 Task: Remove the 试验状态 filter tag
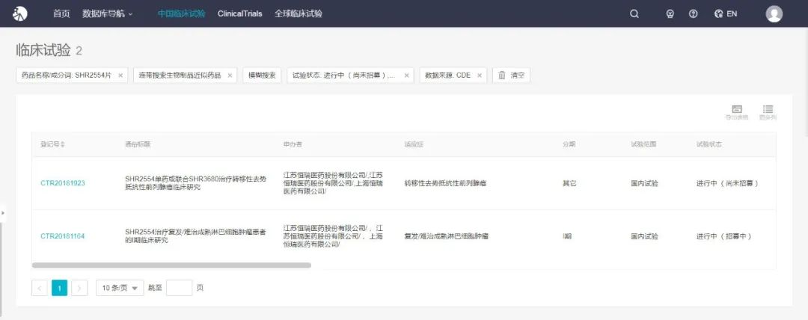[x=406, y=76]
